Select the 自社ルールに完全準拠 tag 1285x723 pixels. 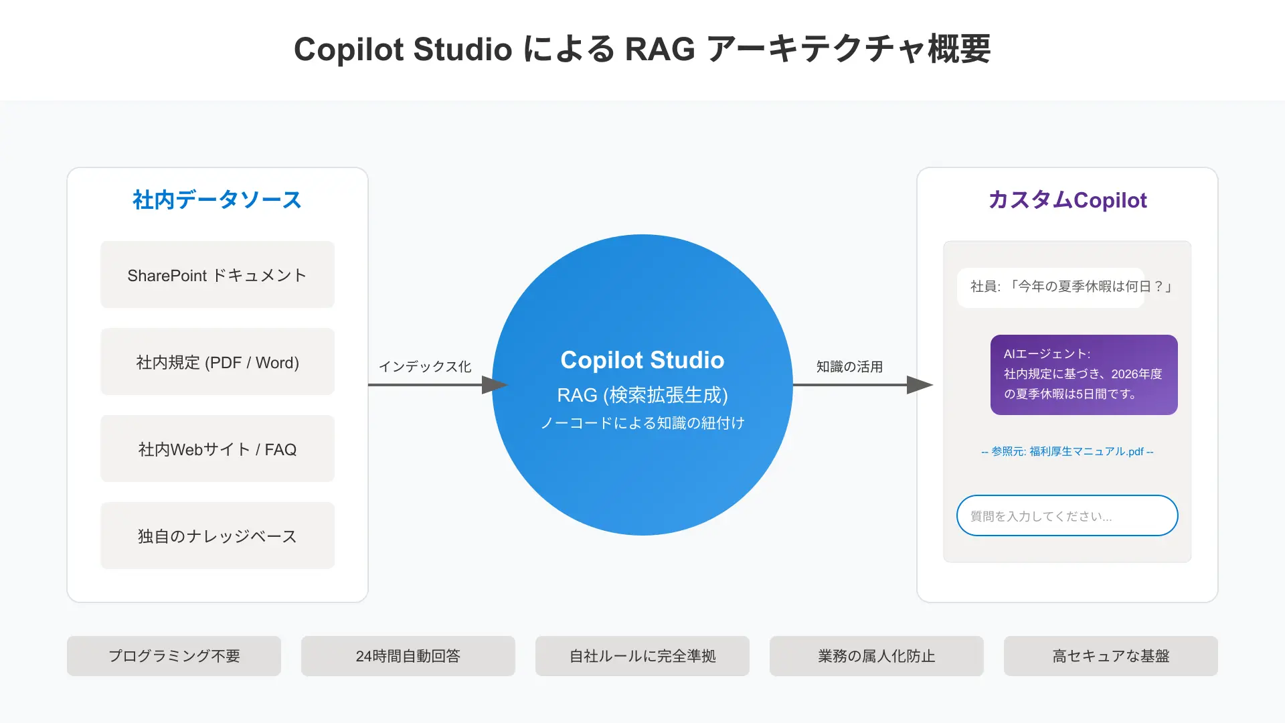coord(642,656)
